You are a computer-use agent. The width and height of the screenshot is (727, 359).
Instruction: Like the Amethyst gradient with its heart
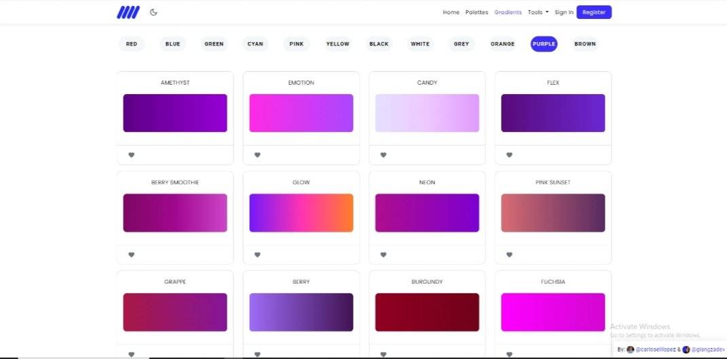pyautogui.click(x=132, y=155)
